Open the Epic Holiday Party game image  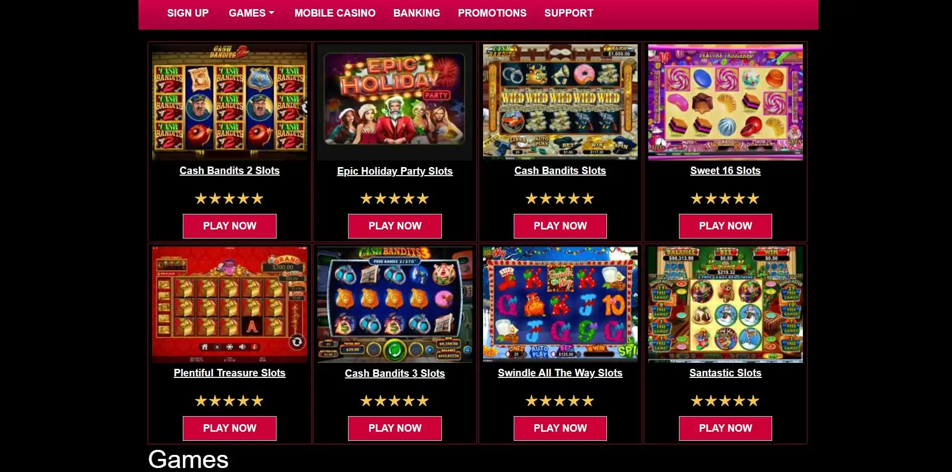(x=395, y=102)
